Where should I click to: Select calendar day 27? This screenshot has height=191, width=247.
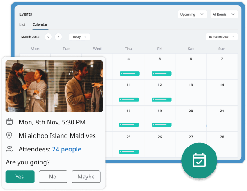191,137
